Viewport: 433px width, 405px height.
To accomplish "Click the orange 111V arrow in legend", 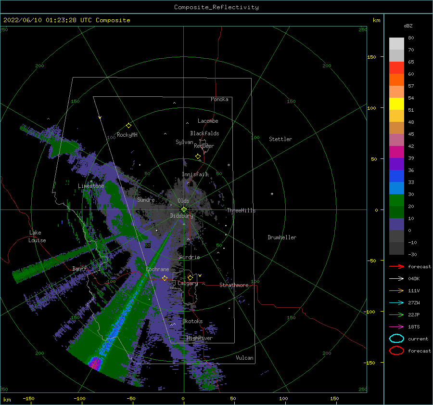I will coord(396,290).
